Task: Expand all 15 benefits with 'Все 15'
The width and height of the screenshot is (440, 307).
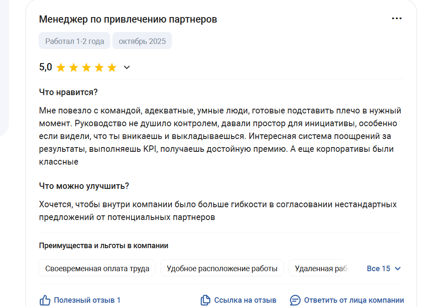Action: 378,269
